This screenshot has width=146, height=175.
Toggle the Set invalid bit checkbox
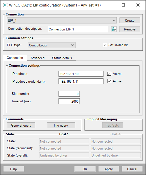click(x=105, y=45)
